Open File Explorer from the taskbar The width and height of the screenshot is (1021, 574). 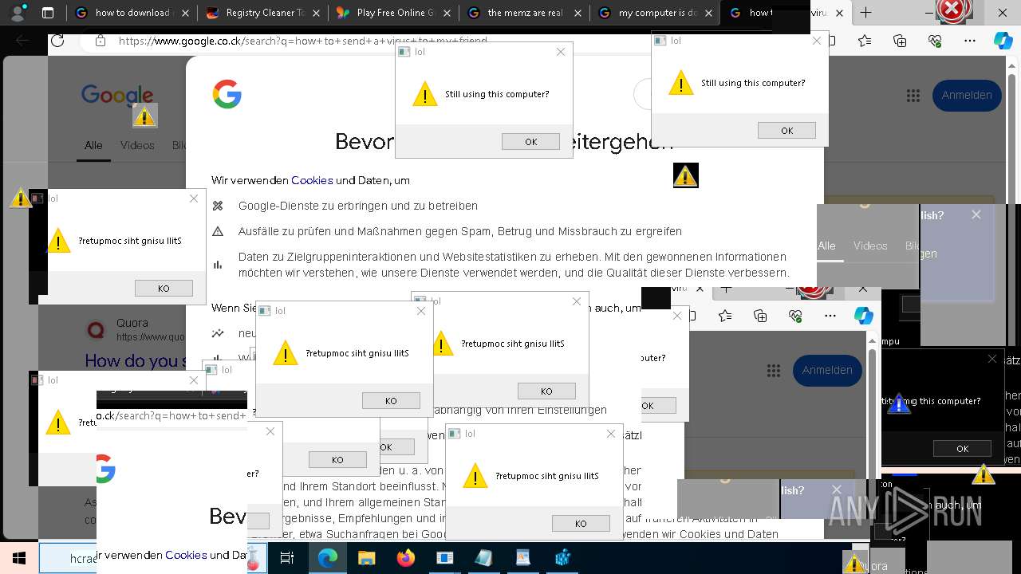pos(366,558)
